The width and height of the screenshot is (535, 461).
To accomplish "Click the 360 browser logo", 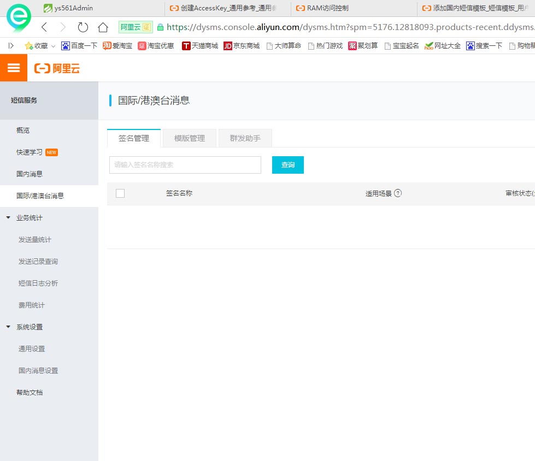I will coord(19,17).
